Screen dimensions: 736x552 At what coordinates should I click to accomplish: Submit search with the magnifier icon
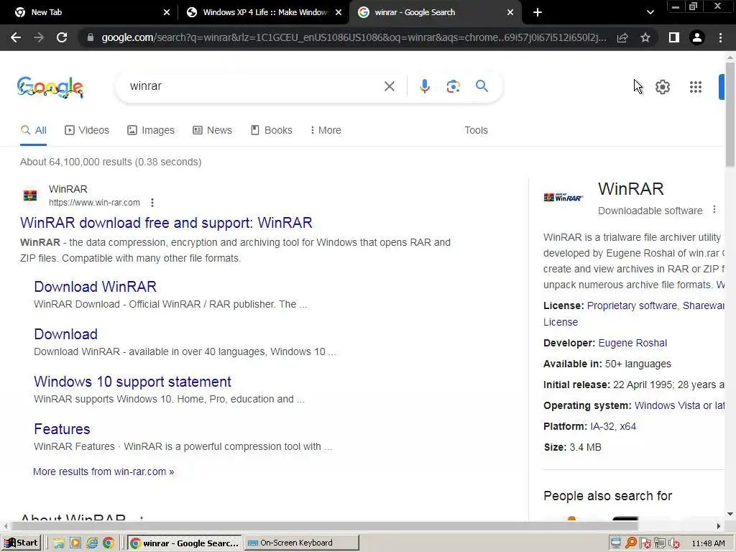tap(482, 86)
